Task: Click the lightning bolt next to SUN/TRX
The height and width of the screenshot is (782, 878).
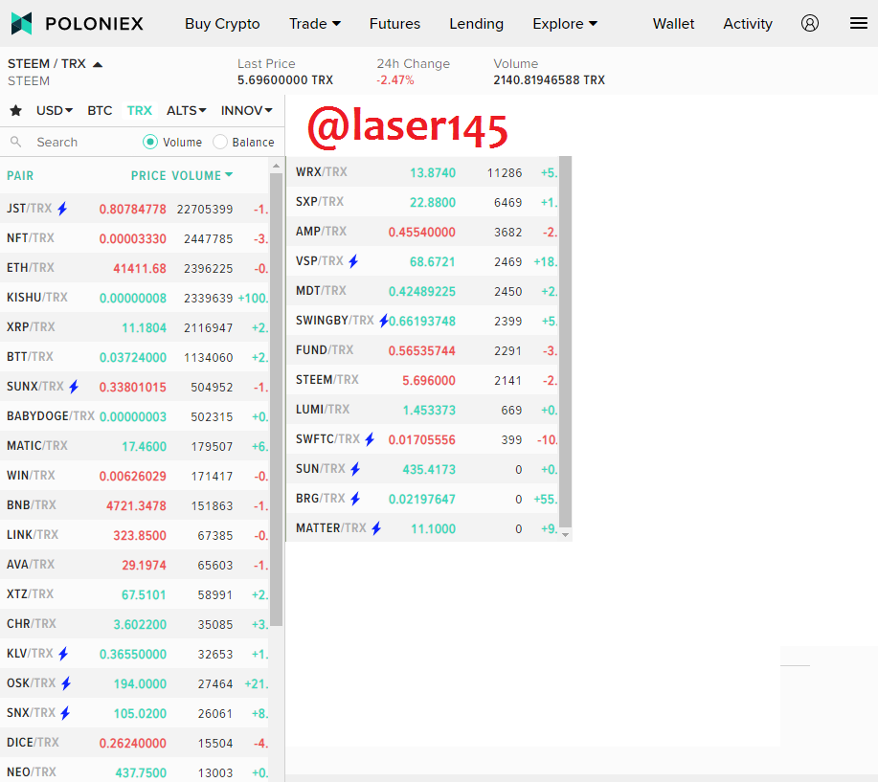Action: click(355, 468)
